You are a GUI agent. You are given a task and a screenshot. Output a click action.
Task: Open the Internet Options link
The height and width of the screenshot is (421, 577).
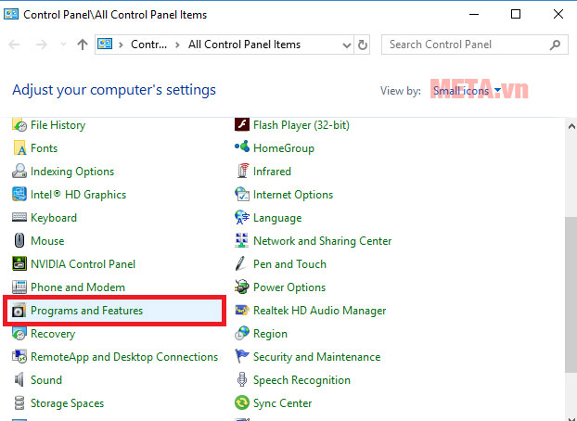(293, 195)
